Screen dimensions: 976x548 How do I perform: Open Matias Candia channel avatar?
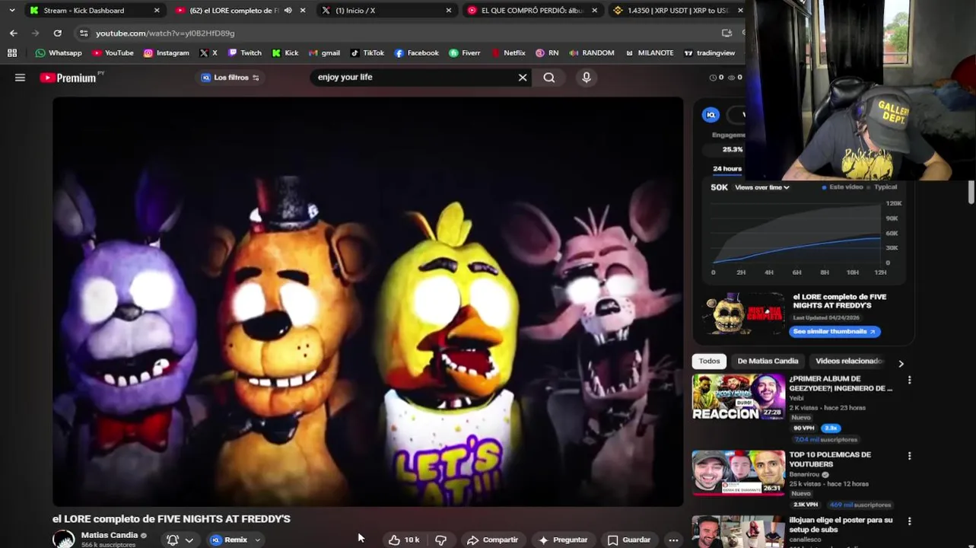[64, 540]
